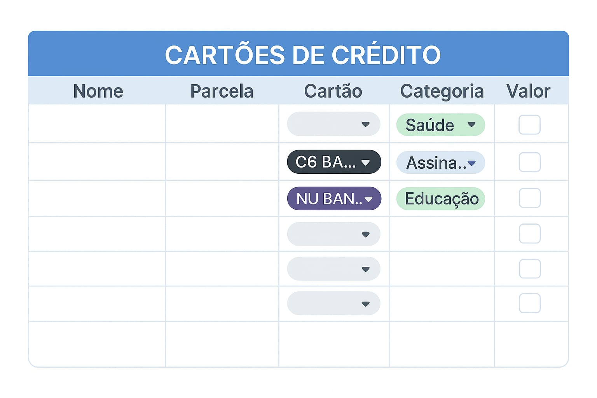Click the Nome cell in the Saúde row
Viewport: 597px width, 398px height.
tap(97, 124)
